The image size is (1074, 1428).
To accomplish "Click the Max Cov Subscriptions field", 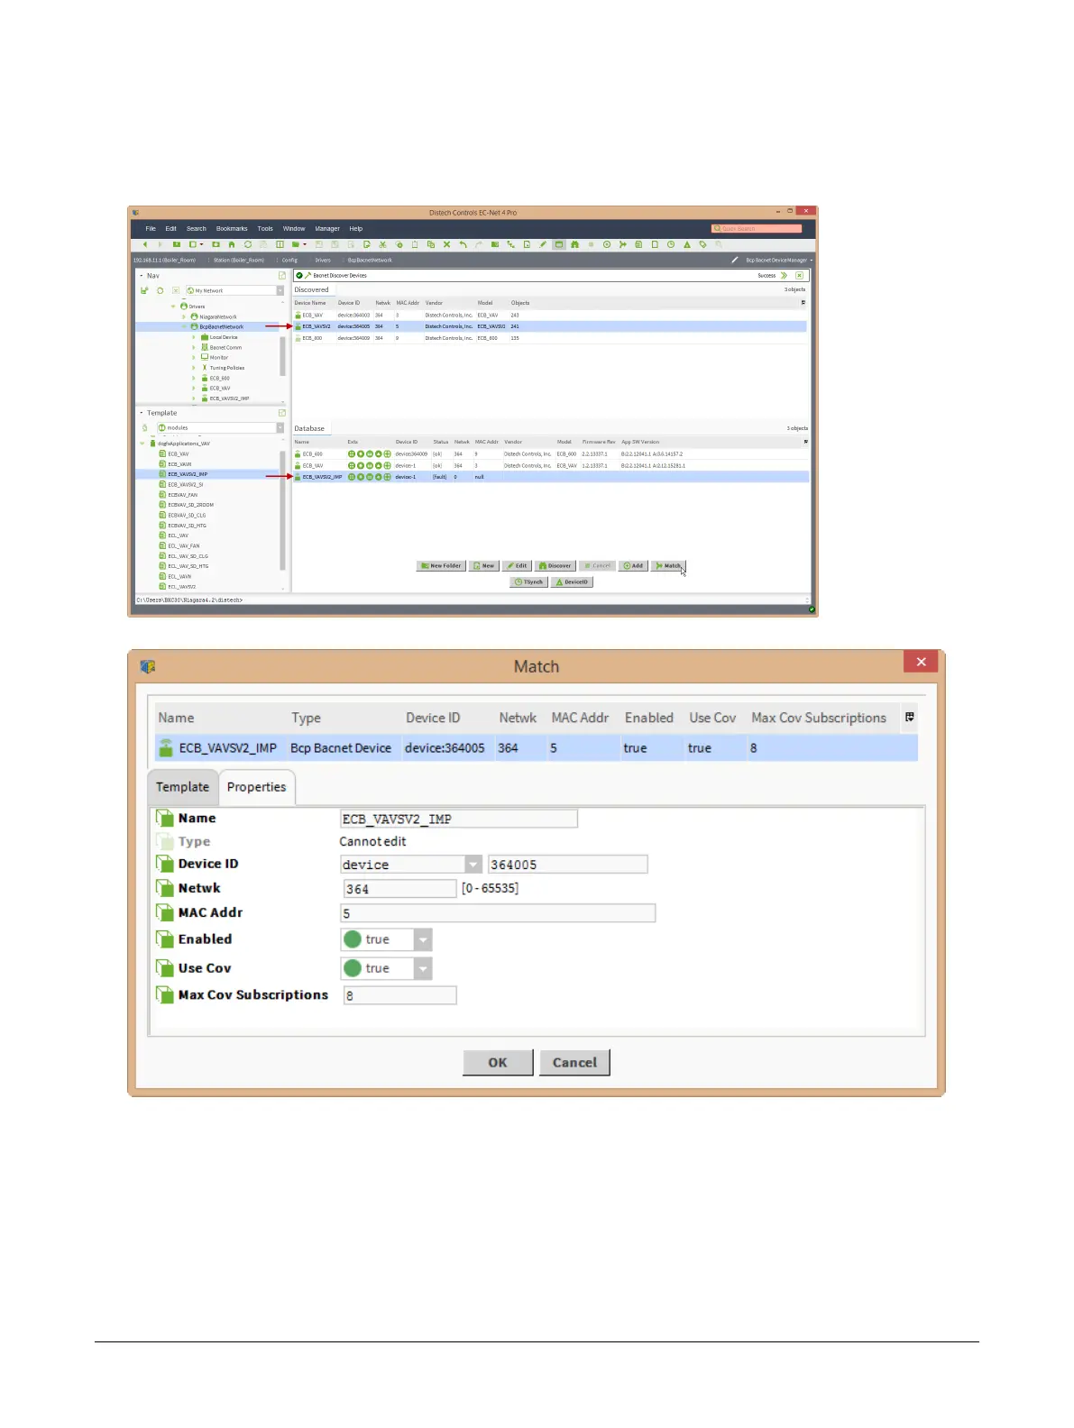I will tap(400, 995).
